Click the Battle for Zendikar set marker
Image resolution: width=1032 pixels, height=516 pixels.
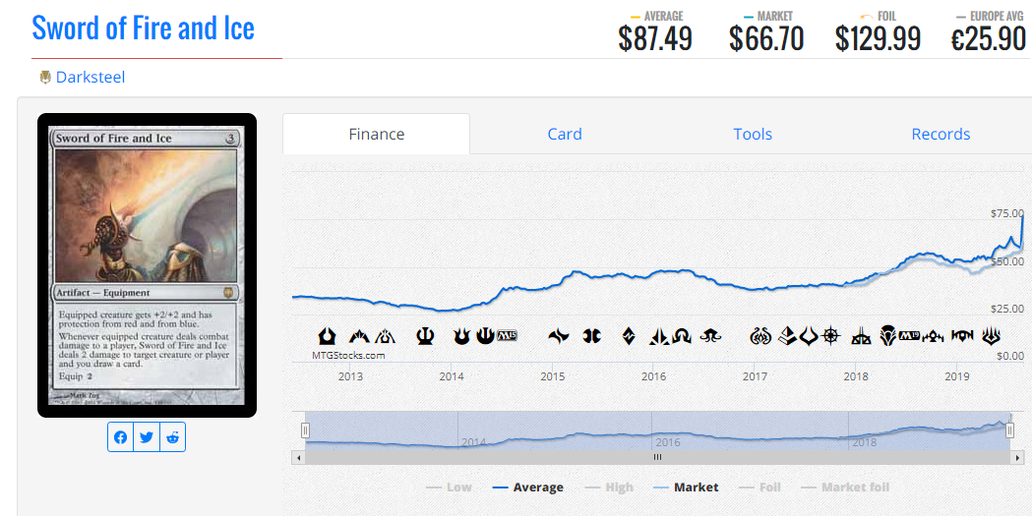[x=630, y=336]
